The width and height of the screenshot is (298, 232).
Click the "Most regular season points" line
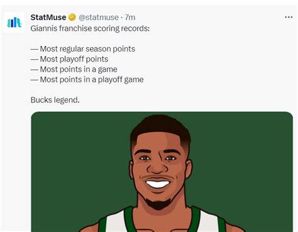coord(83,49)
